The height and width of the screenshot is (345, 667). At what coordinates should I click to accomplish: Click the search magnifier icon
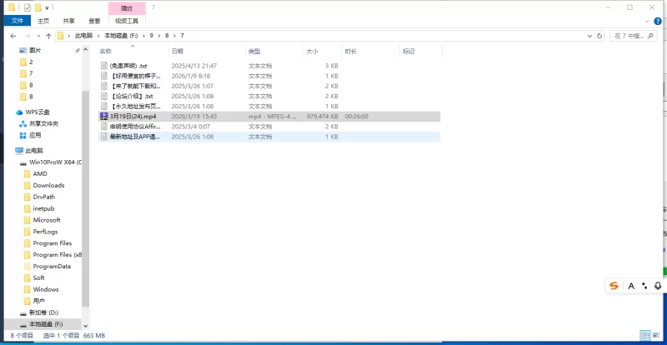pos(649,36)
